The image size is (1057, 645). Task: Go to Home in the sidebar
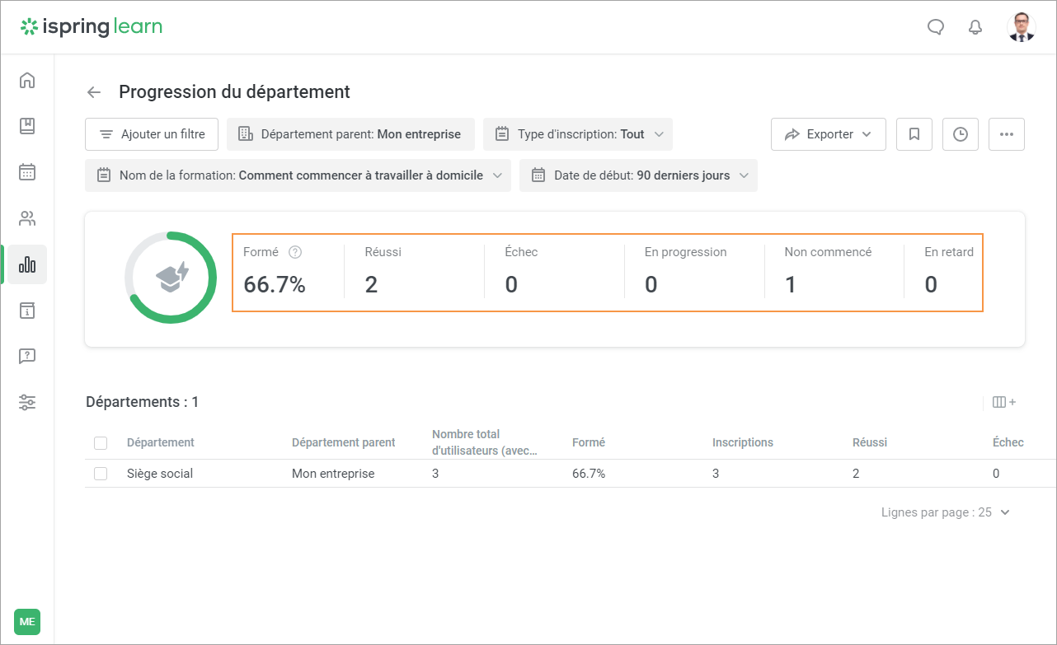click(27, 80)
